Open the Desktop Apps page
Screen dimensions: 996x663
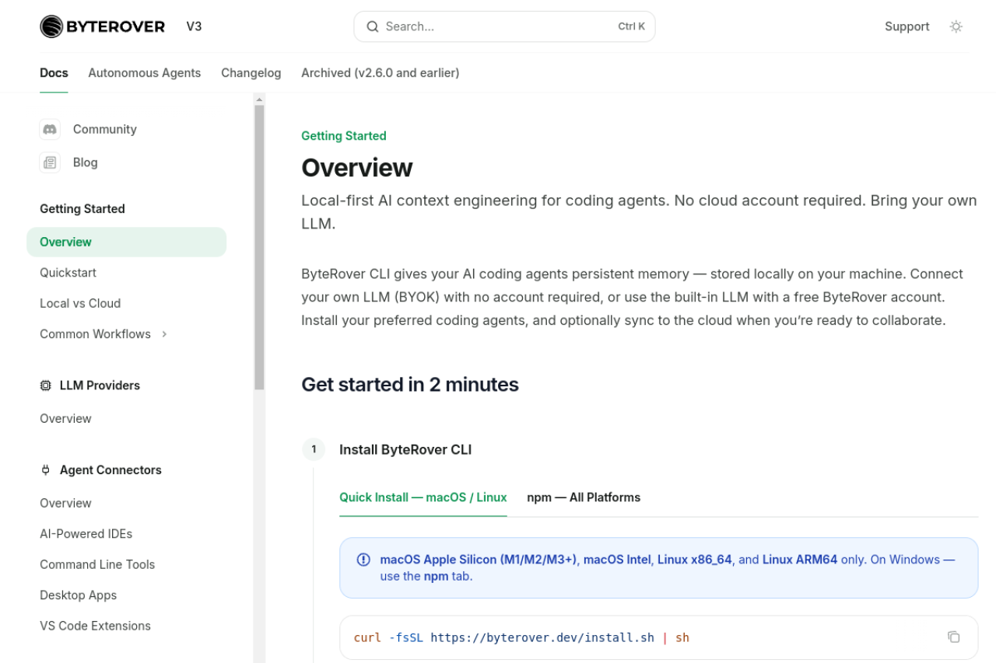(x=78, y=595)
